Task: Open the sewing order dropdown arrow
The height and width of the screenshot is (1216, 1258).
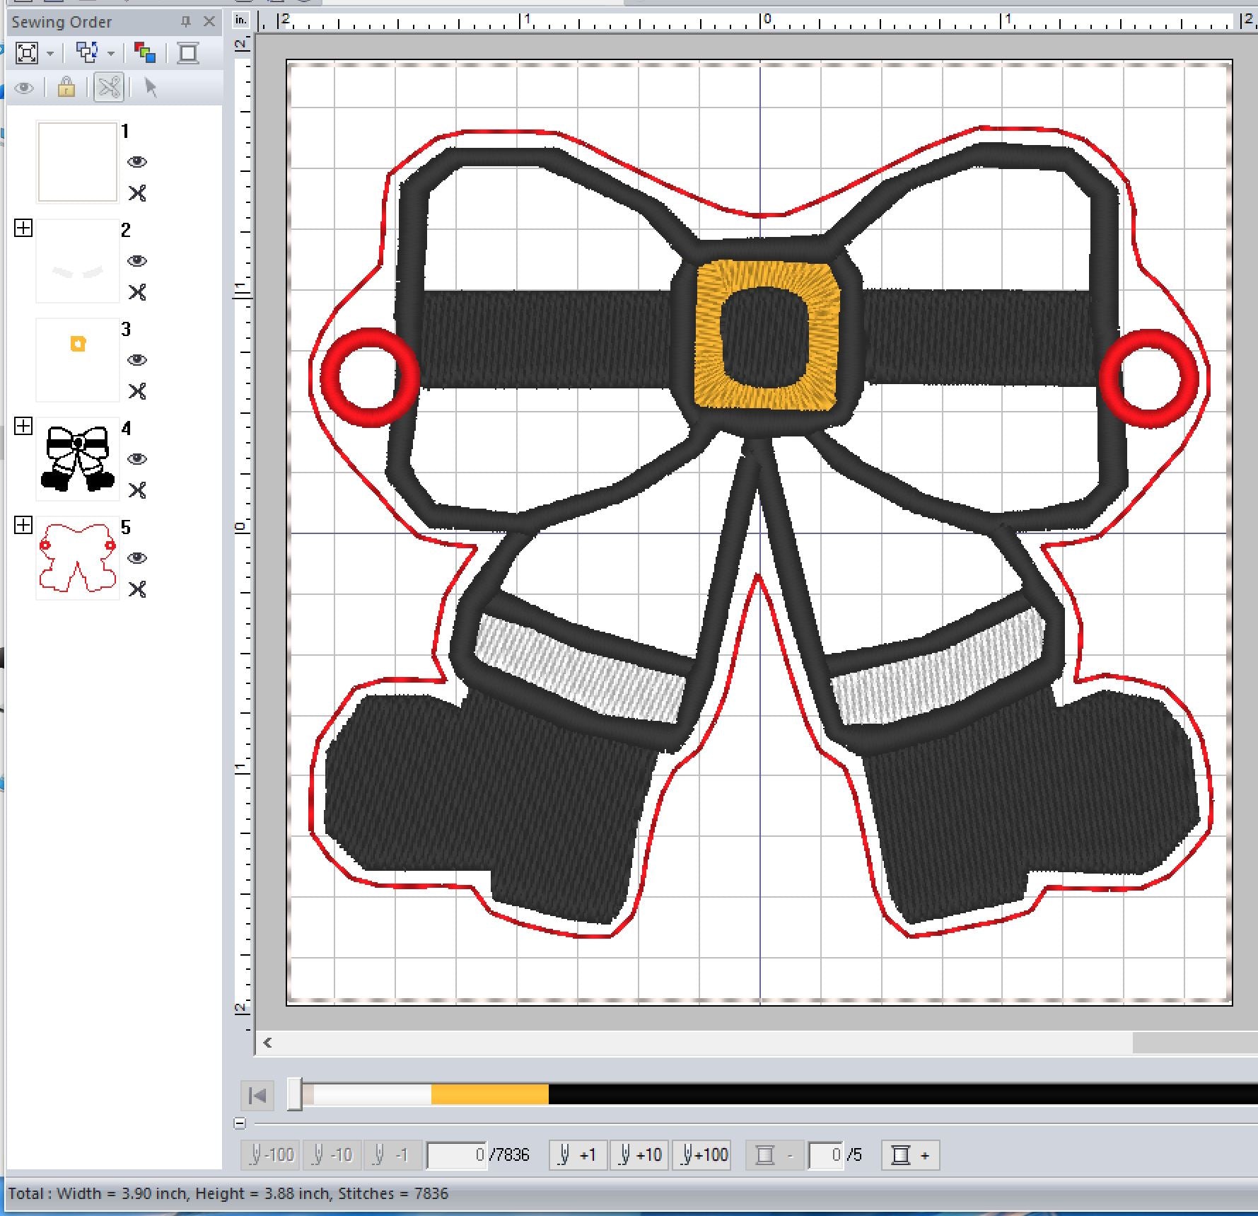Action: coord(111,54)
